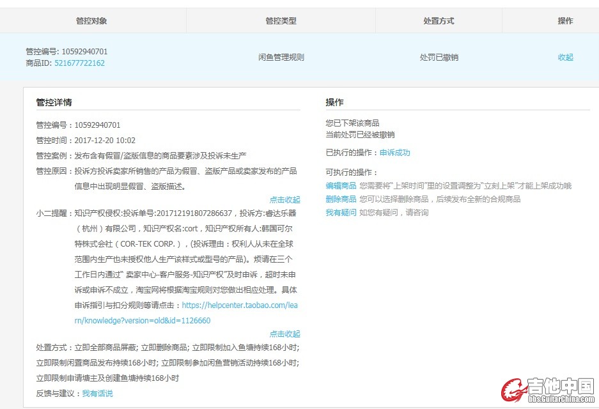This screenshot has height=409, width=599.
Task: Click the 管控时间 2017-12-20 10:02 line
Action: pyautogui.click(x=86, y=140)
